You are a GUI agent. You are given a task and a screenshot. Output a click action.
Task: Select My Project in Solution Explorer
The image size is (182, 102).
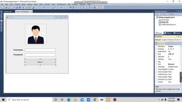165,20
